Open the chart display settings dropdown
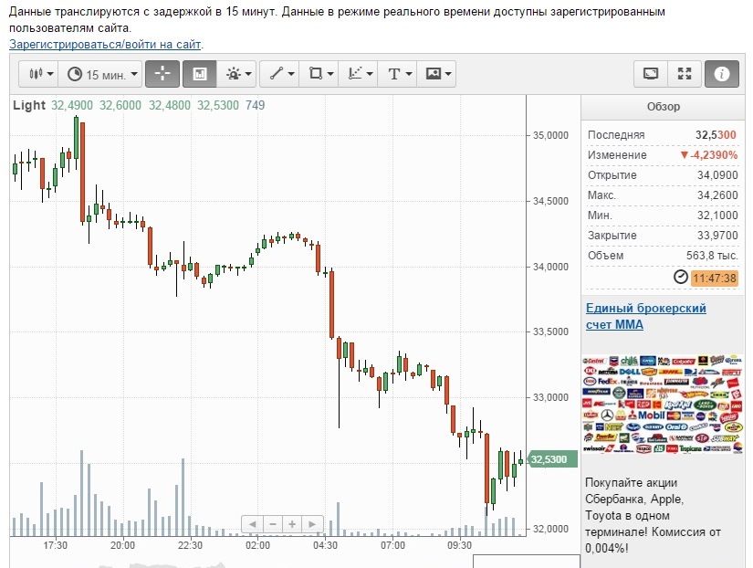The width and height of the screenshot is (753, 568). (238, 74)
